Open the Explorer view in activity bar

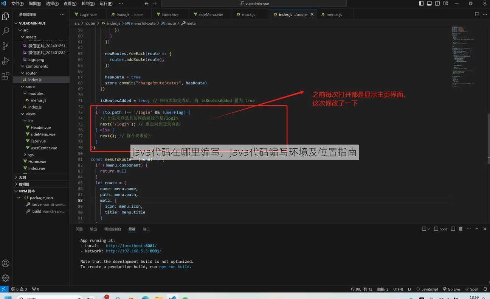click(x=6, y=16)
